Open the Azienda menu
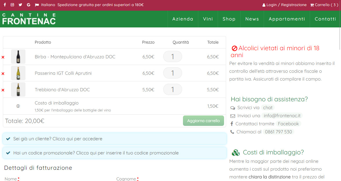The image size is (341, 181). coord(183,19)
